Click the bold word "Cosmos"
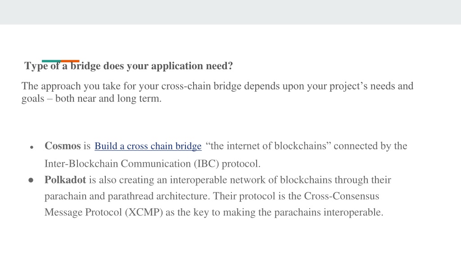 [63, 146]
